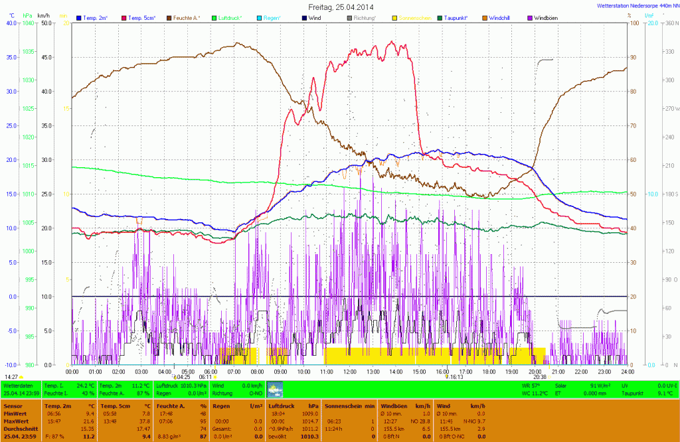Click the brown Feuchte A. legend square

tap(169, 17)
